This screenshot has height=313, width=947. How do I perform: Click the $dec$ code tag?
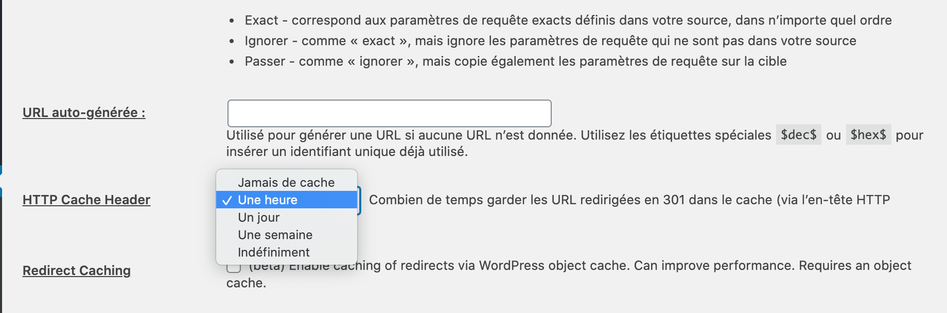tap(799, 135)
